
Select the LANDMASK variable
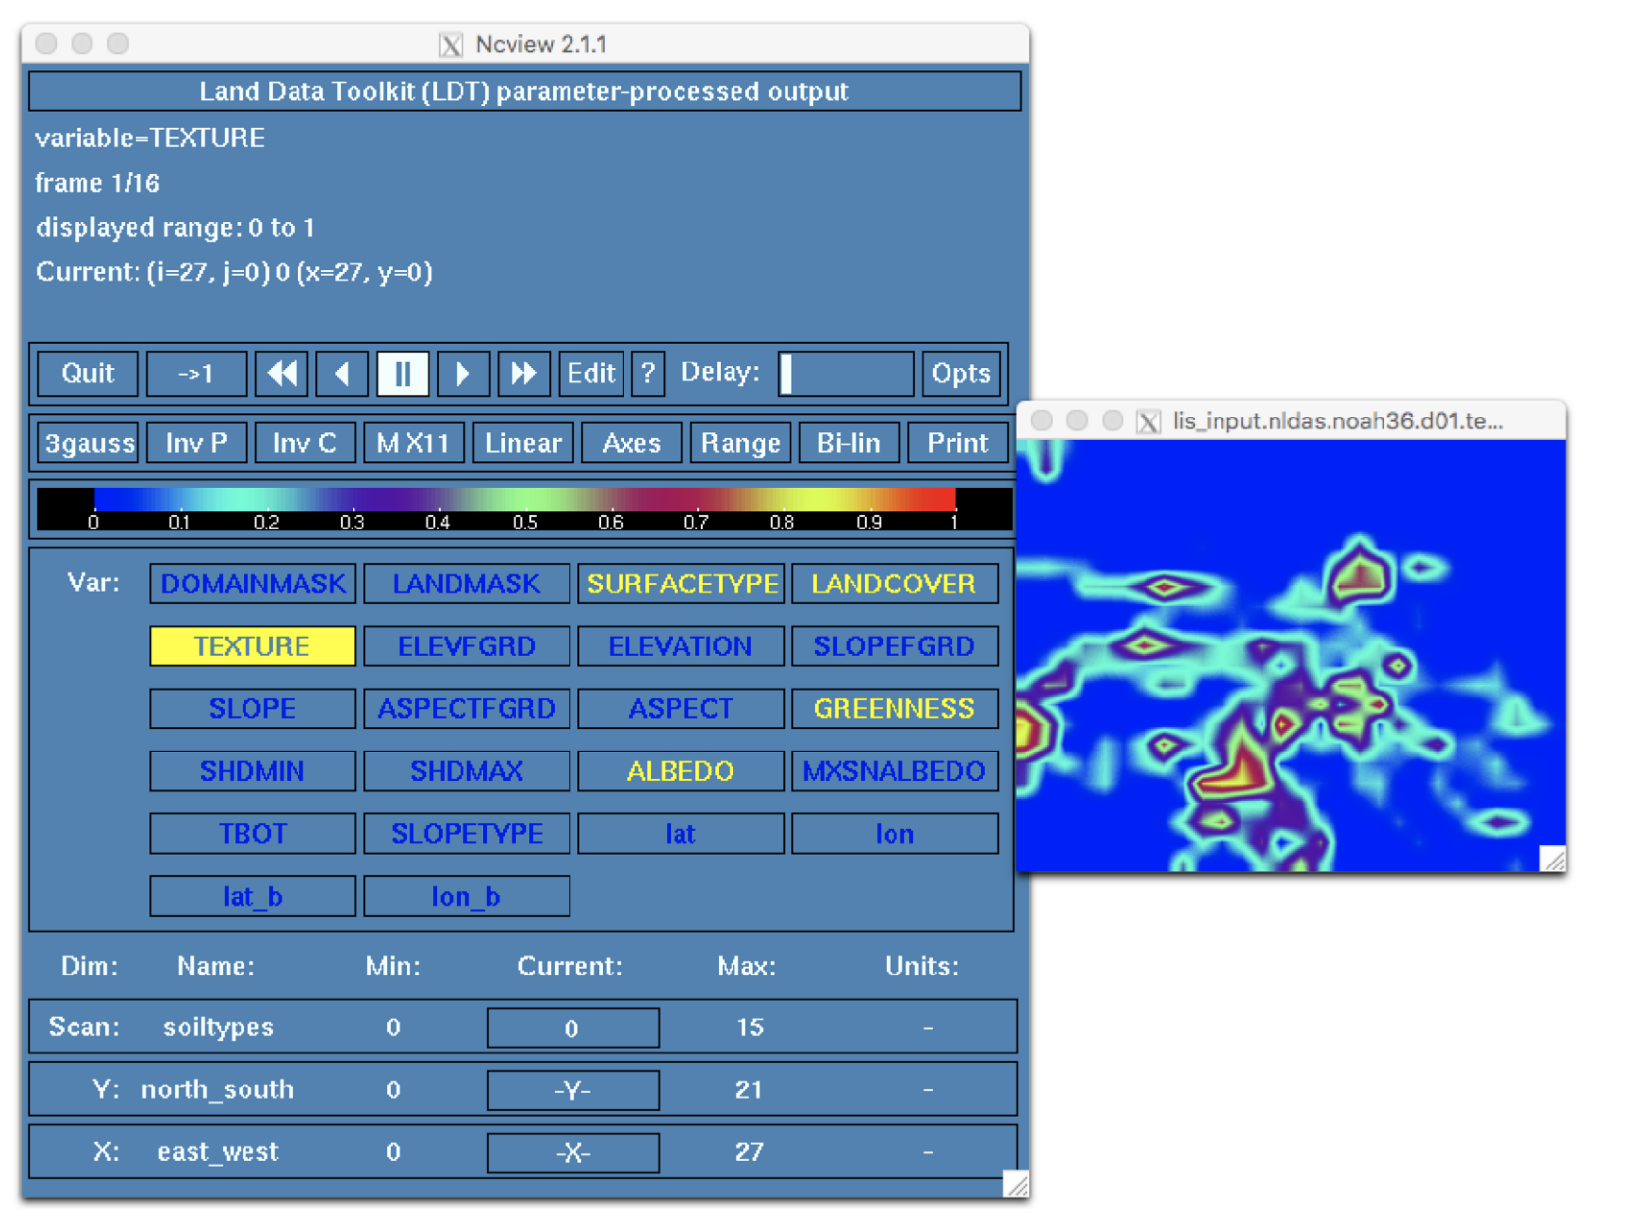(x=466, y=584)
